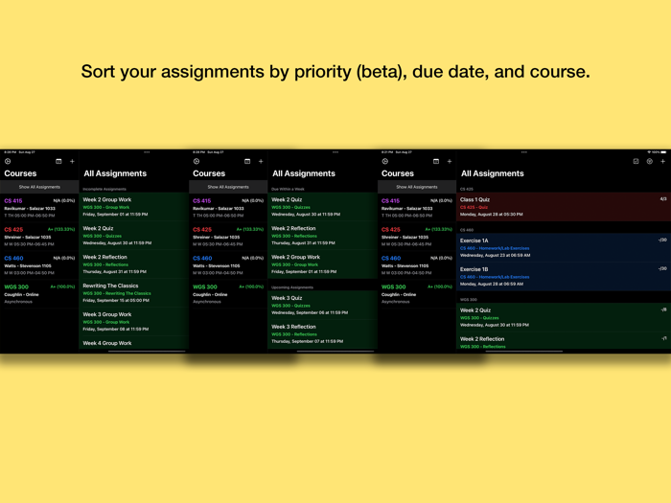Viewport: 671px width, 503px height.
Task: Open Week 3 Group Work in the left screenshot
Action: coord(134,321)
